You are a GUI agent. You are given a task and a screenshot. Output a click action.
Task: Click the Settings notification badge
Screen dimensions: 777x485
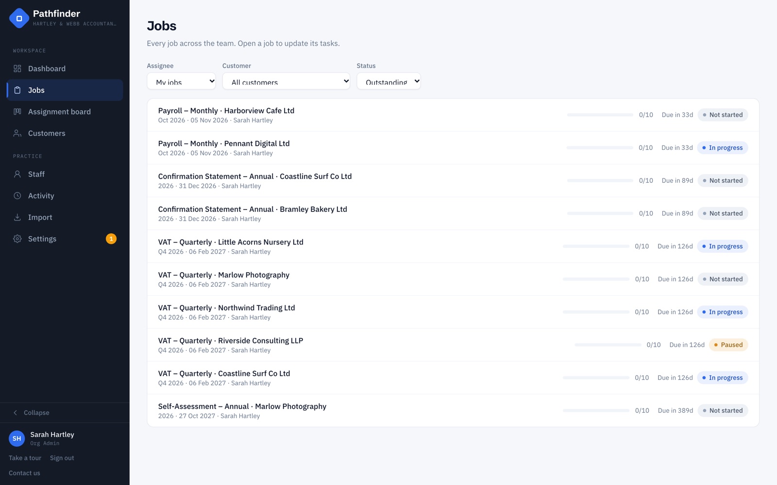[x=111, y=239]
